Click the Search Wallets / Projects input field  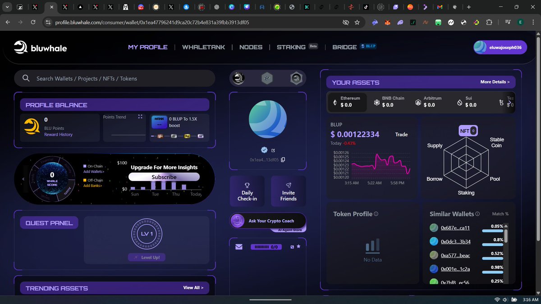coord(115,78)
